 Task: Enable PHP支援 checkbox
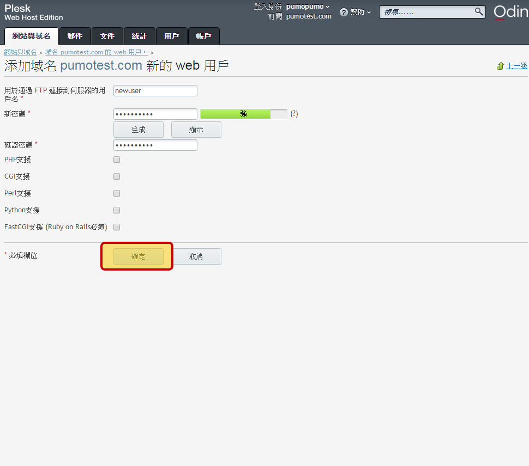117,160
